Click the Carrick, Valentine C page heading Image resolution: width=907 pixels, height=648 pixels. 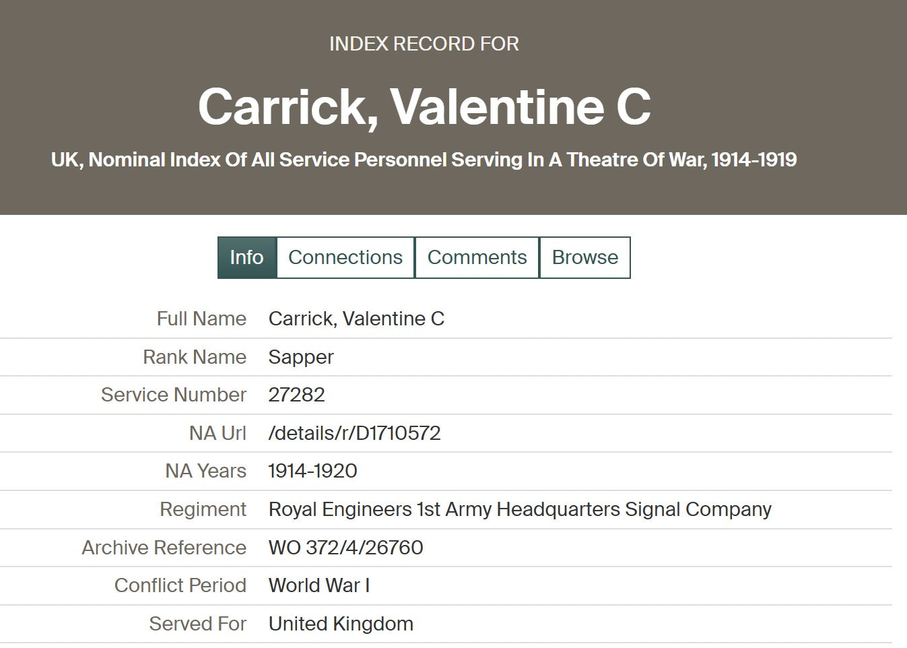(424, 106)
